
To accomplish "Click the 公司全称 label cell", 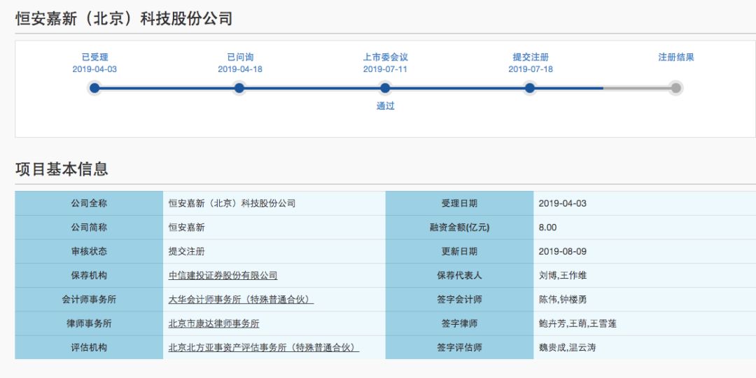I will pos(89,204).
